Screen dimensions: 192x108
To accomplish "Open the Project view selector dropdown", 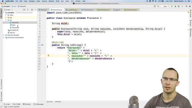I will [8, 10].
